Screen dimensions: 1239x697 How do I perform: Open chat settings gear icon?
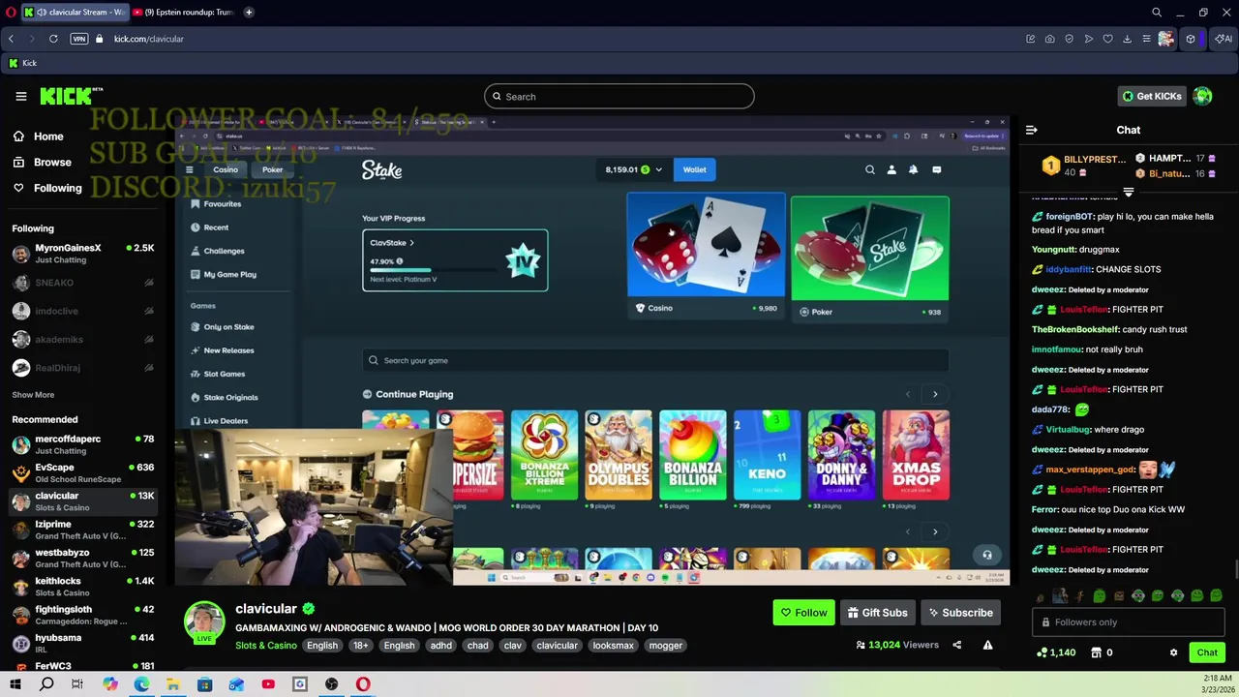coord(1173,652)
